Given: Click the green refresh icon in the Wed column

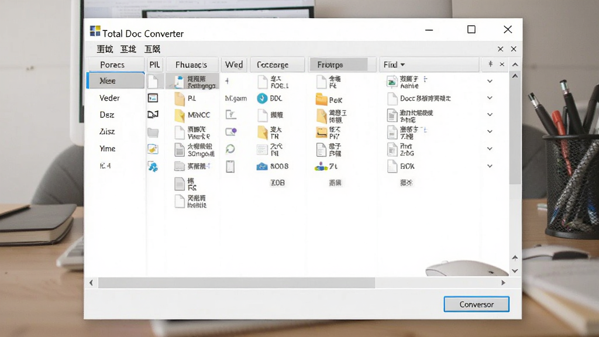Looking at the screenshot, I should tap(230, 149).
